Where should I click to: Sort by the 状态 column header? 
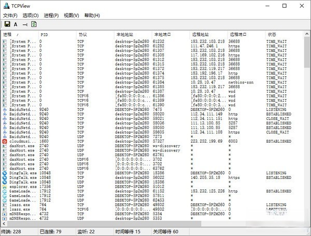point(285,35)
